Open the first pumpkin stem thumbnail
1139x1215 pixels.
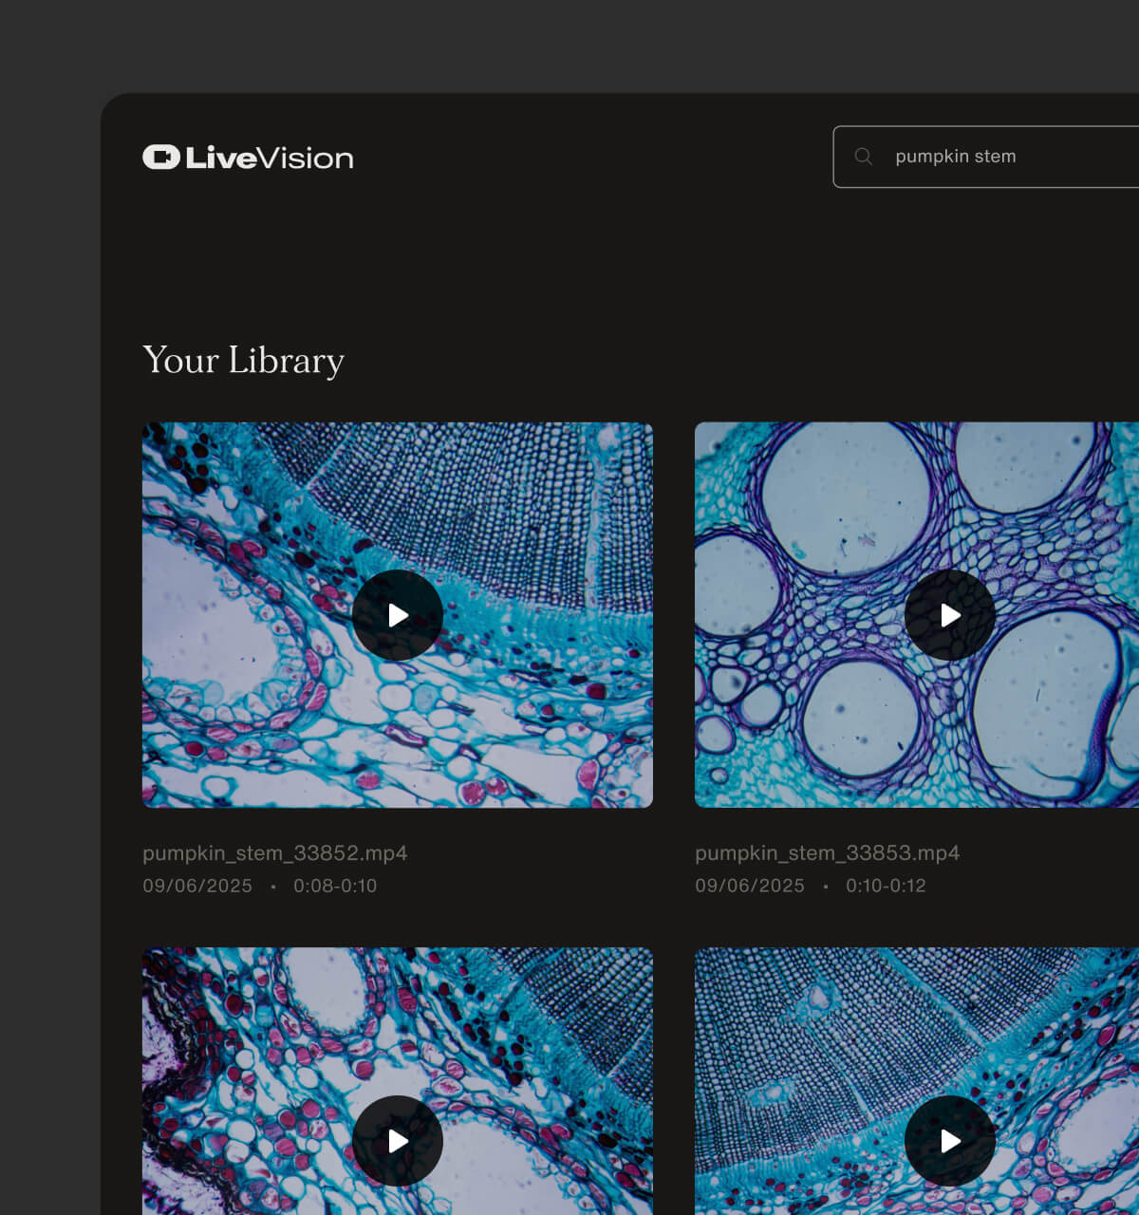[x=398, y=615]
